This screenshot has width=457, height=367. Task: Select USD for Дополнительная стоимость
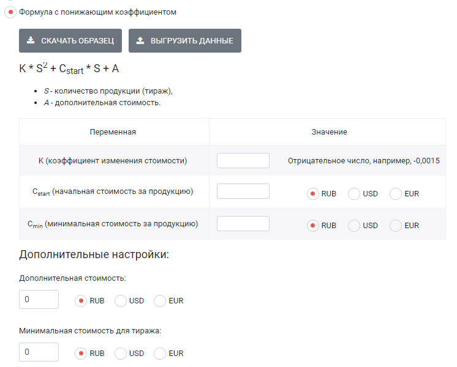(x=120, y=301)
